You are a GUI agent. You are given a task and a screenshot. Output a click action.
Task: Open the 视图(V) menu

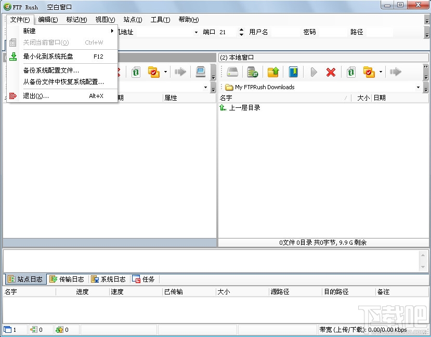click(x=105, y=20)
